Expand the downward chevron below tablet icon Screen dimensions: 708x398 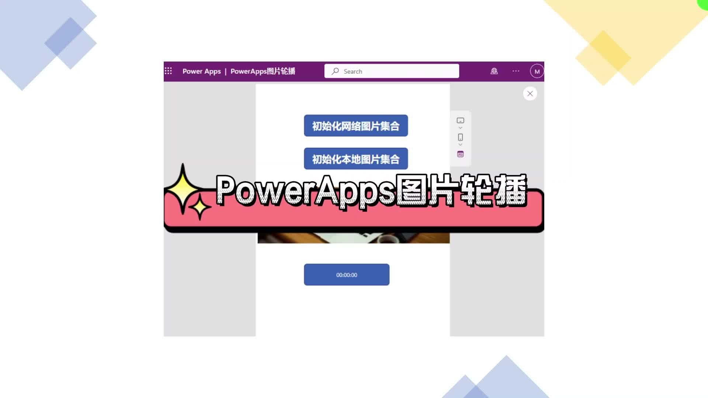click(460, 128)
